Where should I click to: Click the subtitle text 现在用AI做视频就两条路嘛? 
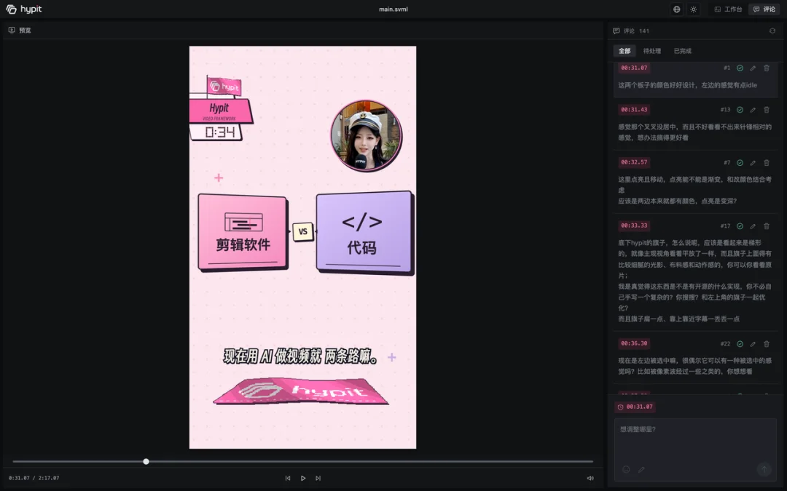tap(301, 356)
